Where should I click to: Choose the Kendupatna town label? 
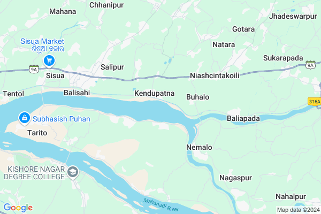(155, 94)
